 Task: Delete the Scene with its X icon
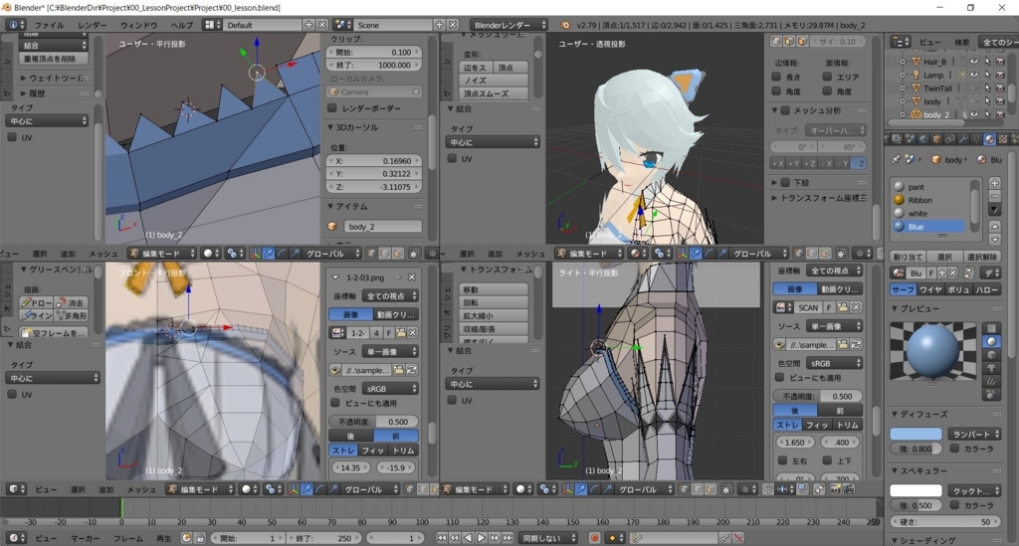click(x=453, y=25)
